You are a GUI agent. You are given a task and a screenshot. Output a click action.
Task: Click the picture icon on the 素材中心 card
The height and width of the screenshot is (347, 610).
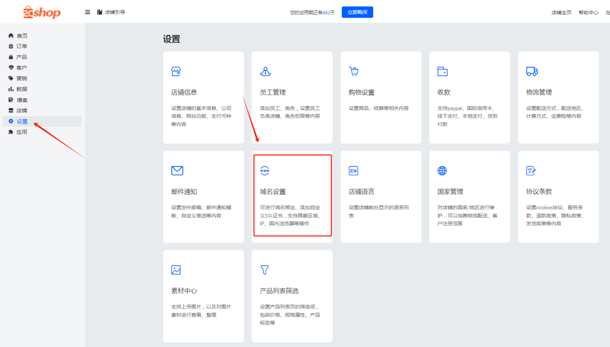[176, 270]
